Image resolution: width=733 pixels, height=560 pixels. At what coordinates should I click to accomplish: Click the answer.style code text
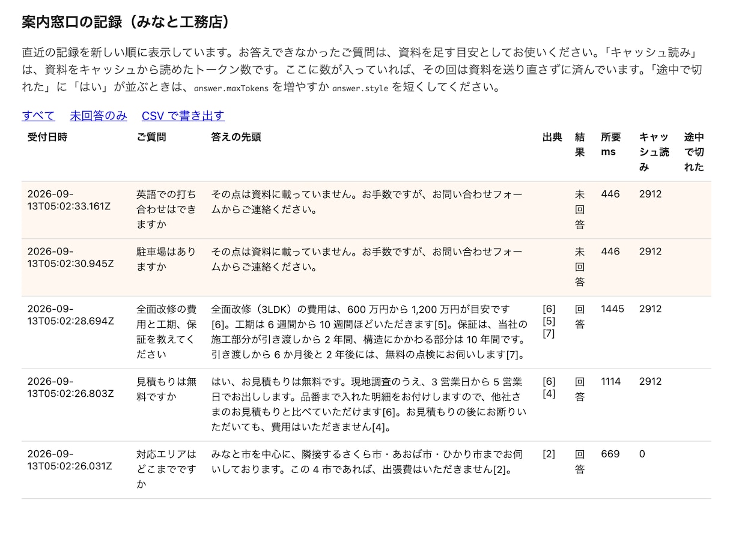click(x=360, y=88)
